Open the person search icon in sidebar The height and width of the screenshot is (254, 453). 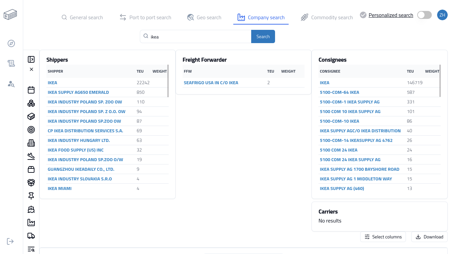(x=11, y=84)
